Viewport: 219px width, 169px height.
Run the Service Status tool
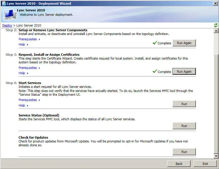click(x=184, y=126)
